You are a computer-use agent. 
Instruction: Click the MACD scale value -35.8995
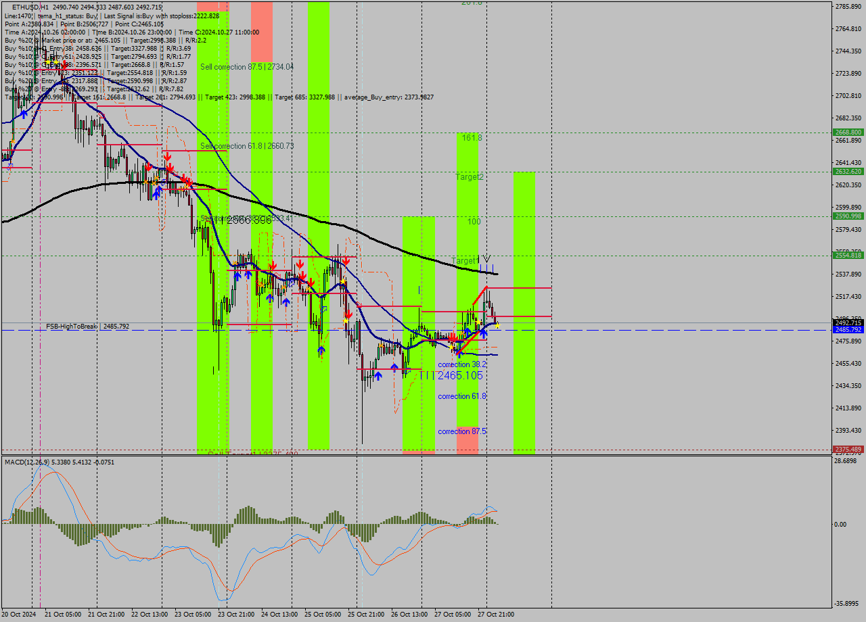point(848,604)
